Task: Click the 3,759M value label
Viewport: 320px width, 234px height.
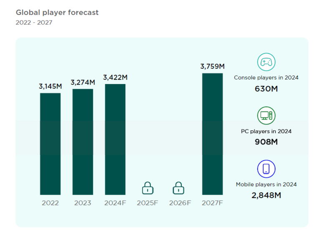Action: click(x=212, y=67)
